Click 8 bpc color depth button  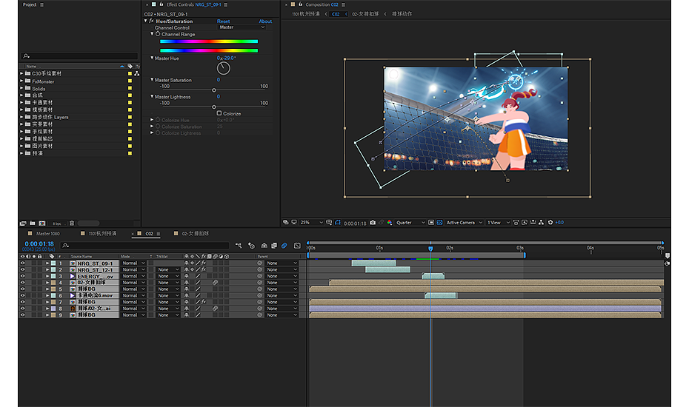(x=57, y=223)
